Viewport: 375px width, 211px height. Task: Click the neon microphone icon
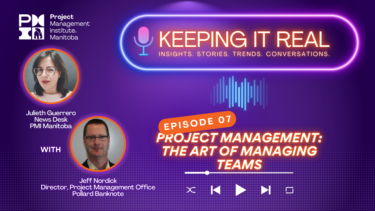tap(143, 41)
